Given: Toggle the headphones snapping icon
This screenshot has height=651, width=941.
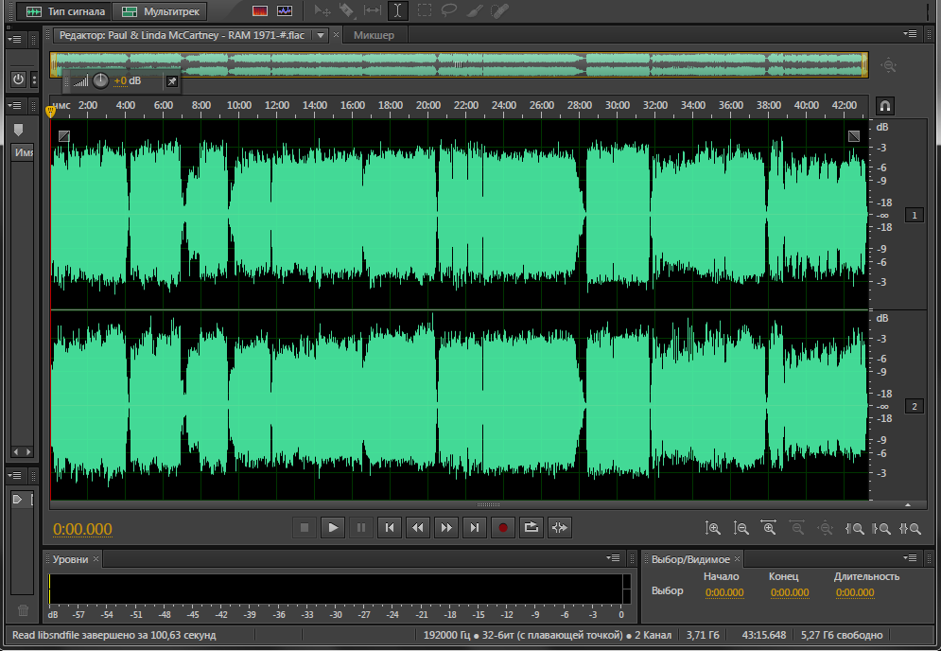Looking at the screenshot, I should pos(884,106).
